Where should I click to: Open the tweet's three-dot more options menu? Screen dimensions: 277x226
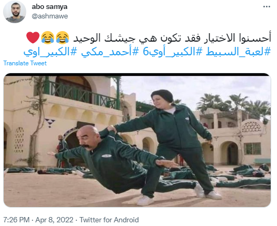(266, 7)
